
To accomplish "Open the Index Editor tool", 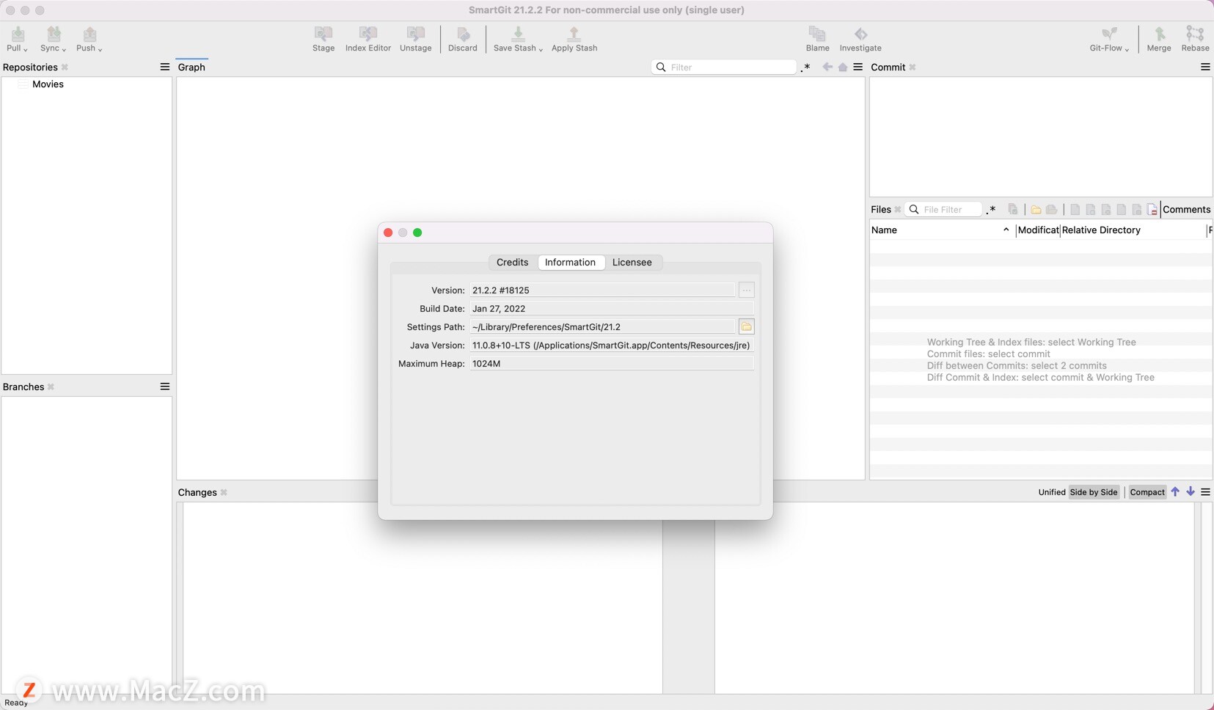I will pos(368,39).
